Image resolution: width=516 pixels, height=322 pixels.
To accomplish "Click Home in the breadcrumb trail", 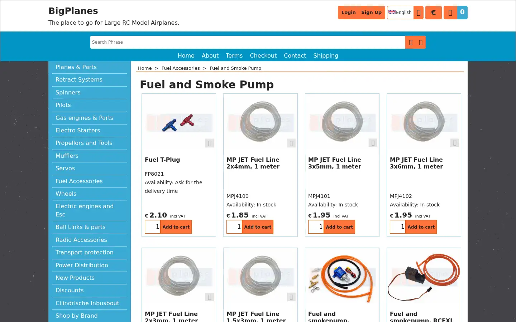I will pos(145,68).
